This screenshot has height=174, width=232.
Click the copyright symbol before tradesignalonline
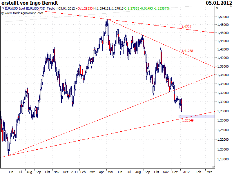pyautogui.click(x=3, y=13)
